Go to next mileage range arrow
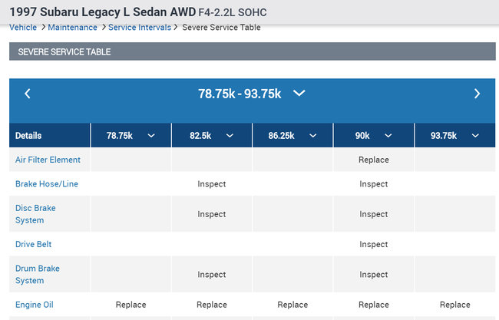 [477, 94]
